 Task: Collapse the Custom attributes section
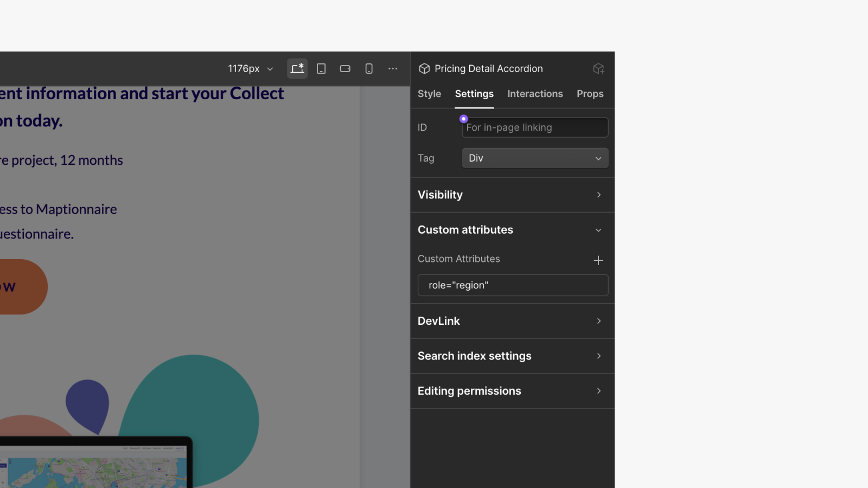click(x=512, y=230)
